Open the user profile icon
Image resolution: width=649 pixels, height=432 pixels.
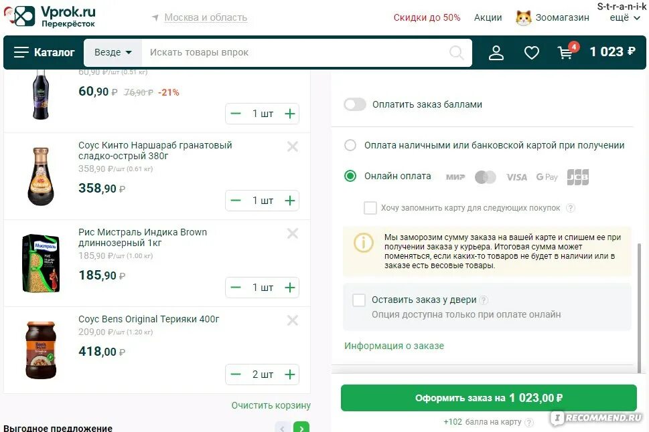tap(496, 53)
